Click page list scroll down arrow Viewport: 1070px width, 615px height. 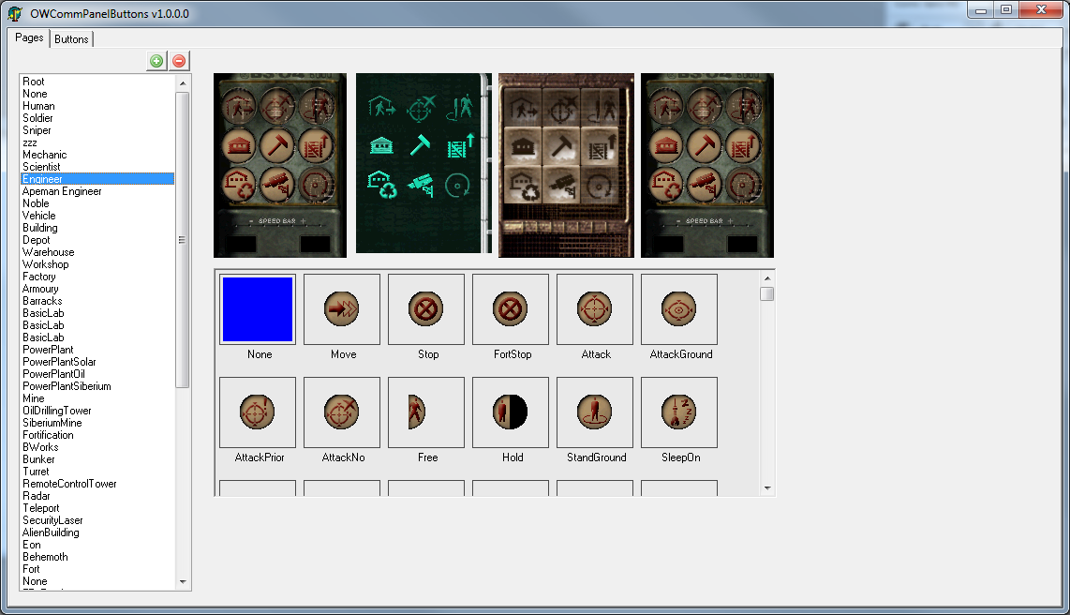182,582
